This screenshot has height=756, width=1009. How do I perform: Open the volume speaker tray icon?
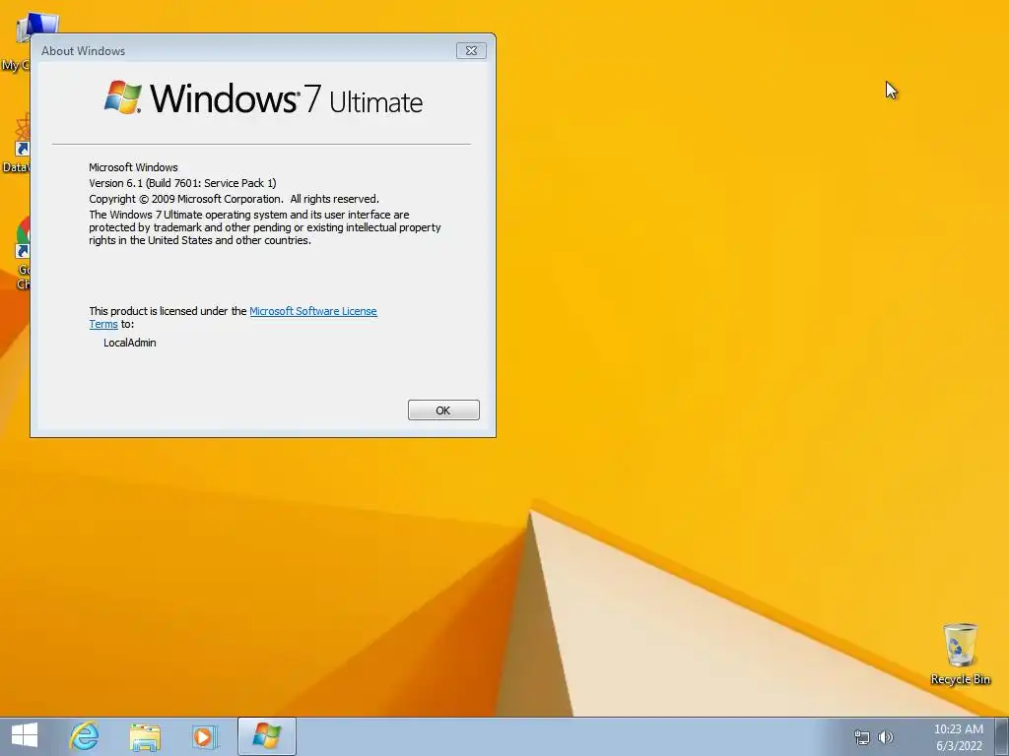click(x=886, y=737)
